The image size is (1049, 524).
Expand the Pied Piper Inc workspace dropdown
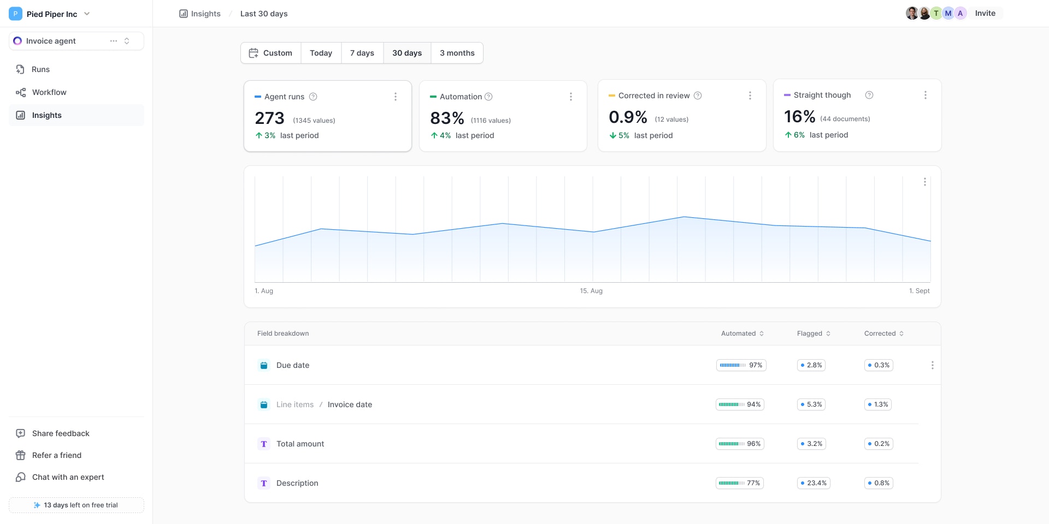[87, 14]
